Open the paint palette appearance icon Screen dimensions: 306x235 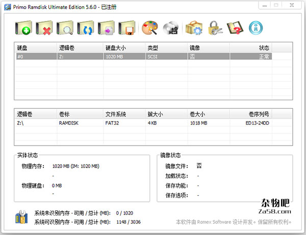point(149,28)
